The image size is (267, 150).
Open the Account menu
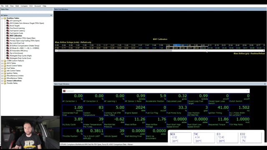click(x=38, y=6)
